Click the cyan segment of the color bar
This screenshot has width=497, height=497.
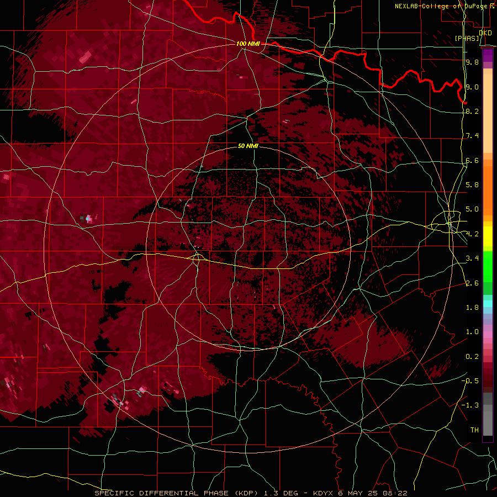point(488,304)
